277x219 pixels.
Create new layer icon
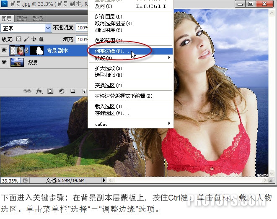click(x=84, y=91)
